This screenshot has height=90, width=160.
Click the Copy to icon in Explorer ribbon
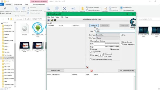tap(57, 9)
